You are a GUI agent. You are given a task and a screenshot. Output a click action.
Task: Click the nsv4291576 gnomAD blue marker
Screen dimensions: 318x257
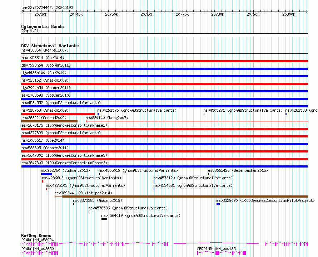click(x=98, y=114)
